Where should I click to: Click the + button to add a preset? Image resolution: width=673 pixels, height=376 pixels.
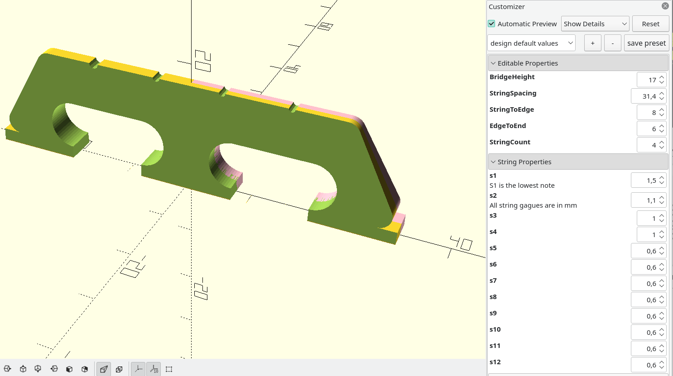pyautogui.click(x=592, y=43)
